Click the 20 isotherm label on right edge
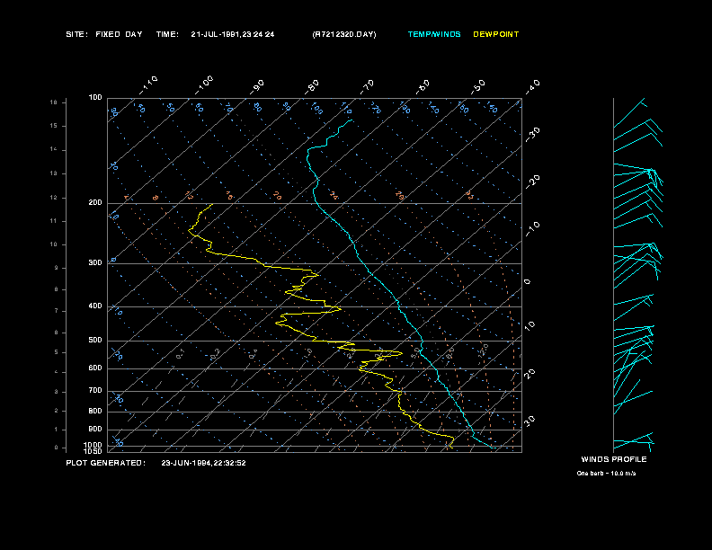 (530, 374)
